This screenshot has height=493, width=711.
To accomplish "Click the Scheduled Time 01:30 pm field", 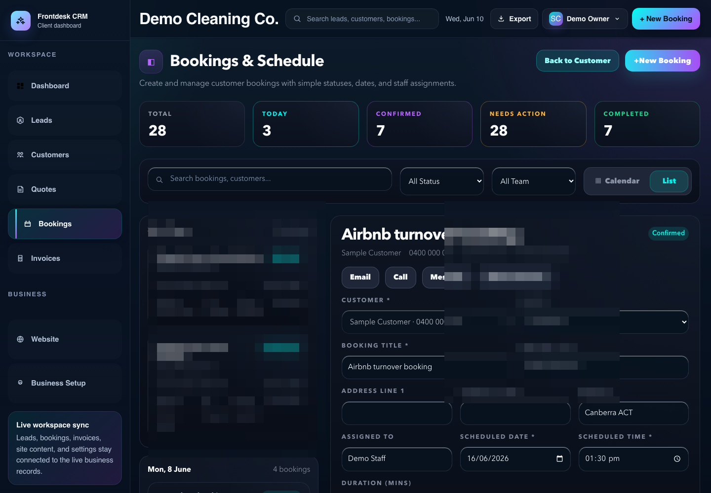I will click(x=633, y=459).
